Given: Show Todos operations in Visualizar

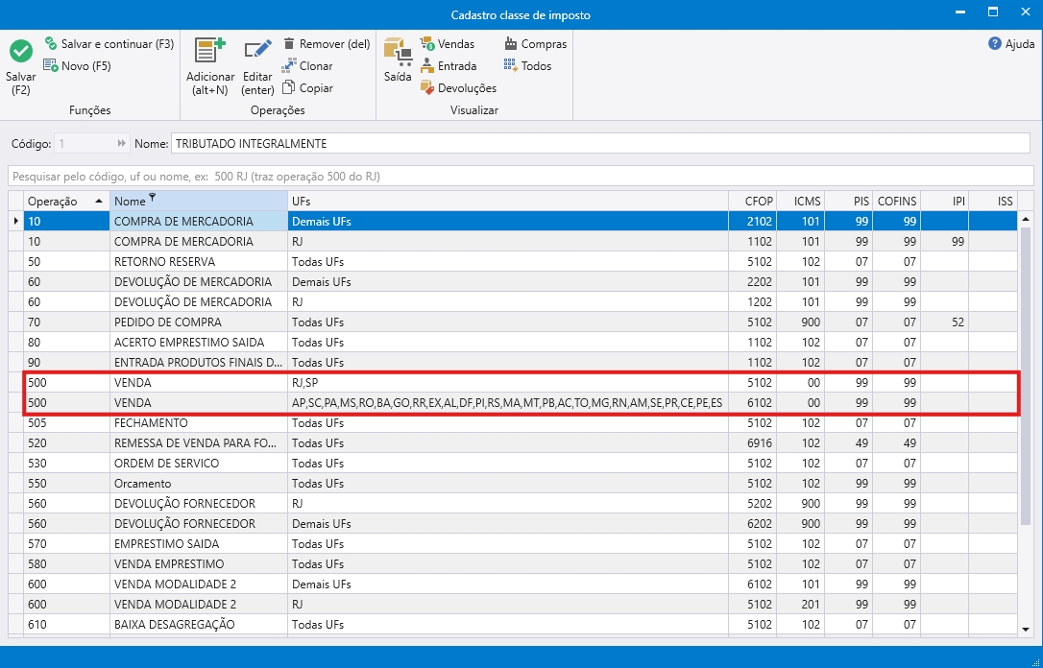Looking at the screenshot, I should [527, 66].
